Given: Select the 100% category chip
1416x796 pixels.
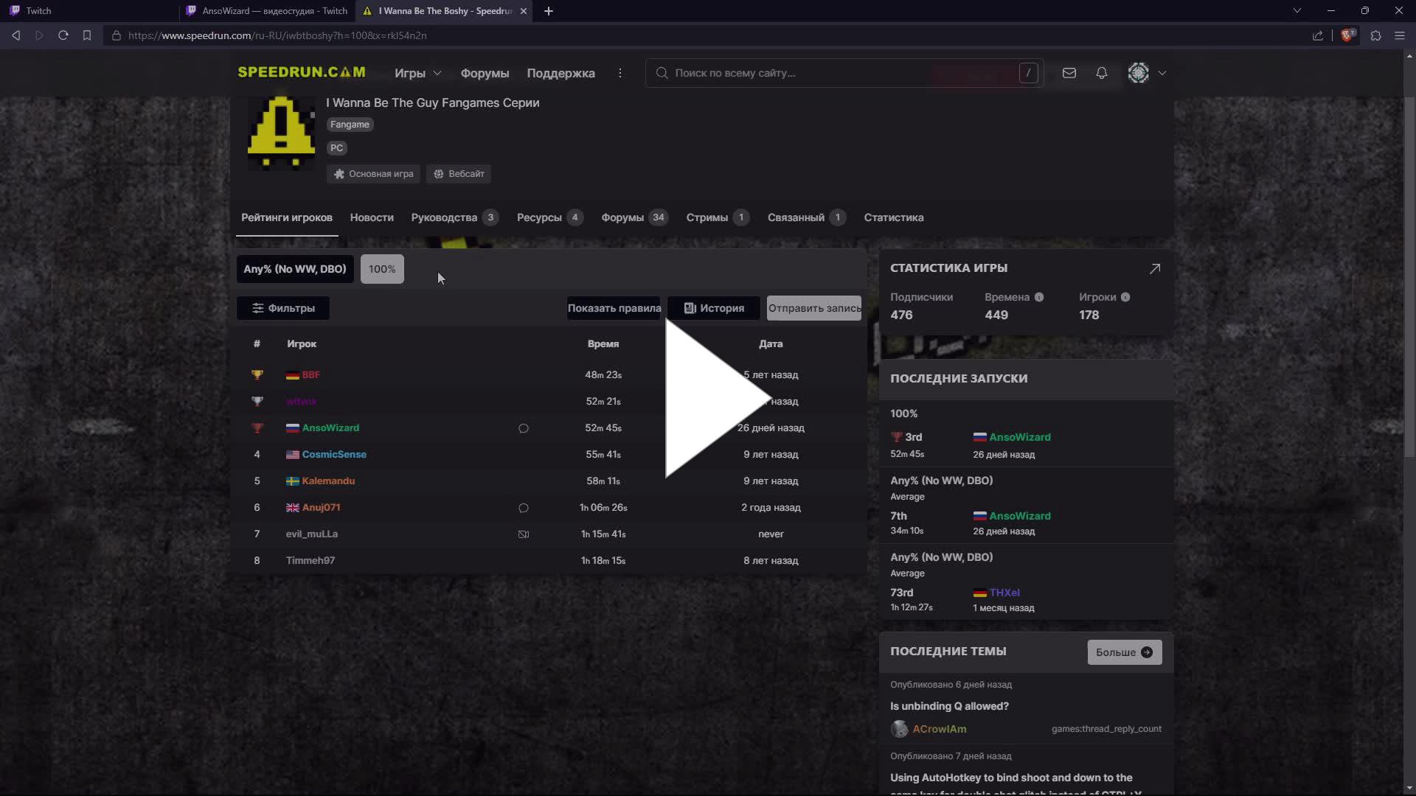Looking at the screenshot, I should (381, 269).
